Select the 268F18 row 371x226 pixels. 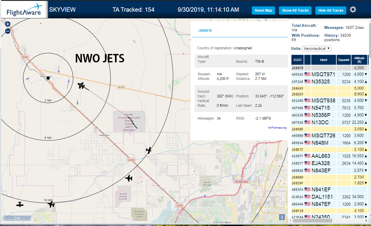(329, 211)
